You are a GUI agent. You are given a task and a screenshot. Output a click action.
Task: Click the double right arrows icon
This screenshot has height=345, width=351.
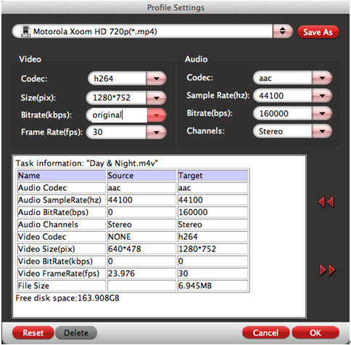(328, 269)
